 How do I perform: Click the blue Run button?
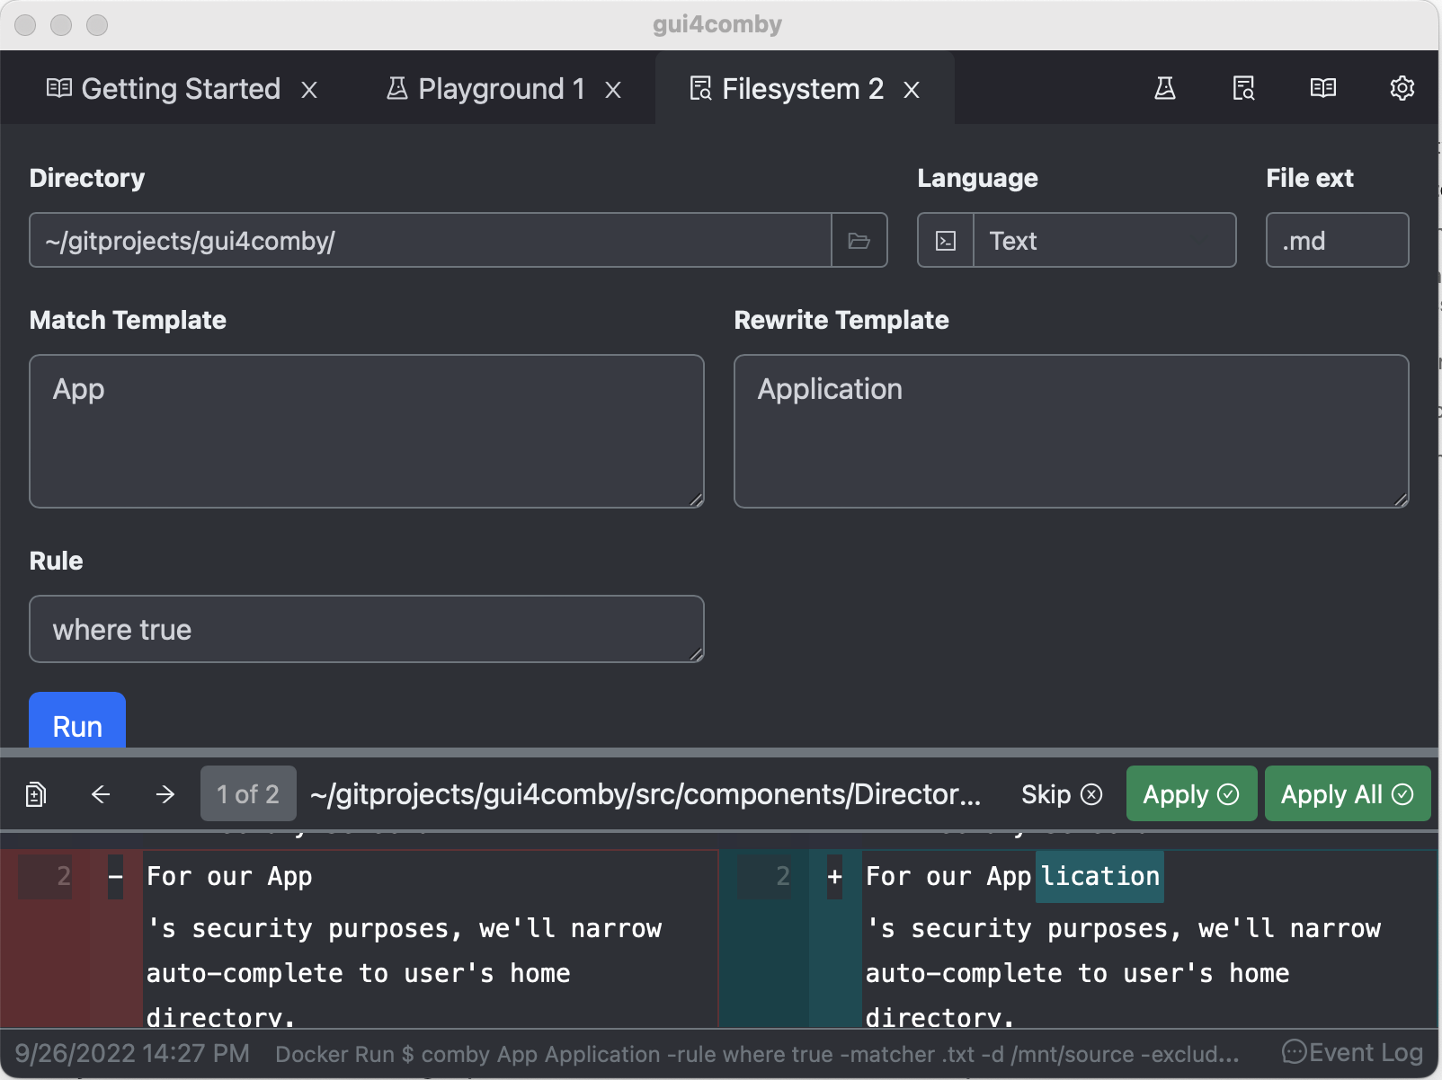(x=77, y=721)
